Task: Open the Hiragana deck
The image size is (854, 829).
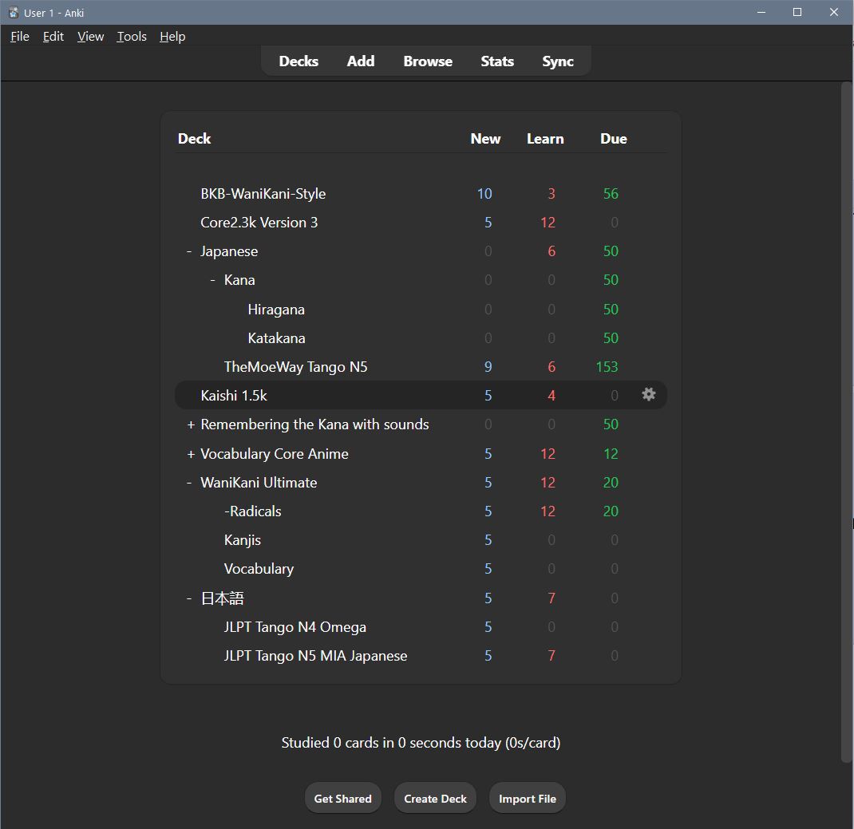Action: (276, 310)
